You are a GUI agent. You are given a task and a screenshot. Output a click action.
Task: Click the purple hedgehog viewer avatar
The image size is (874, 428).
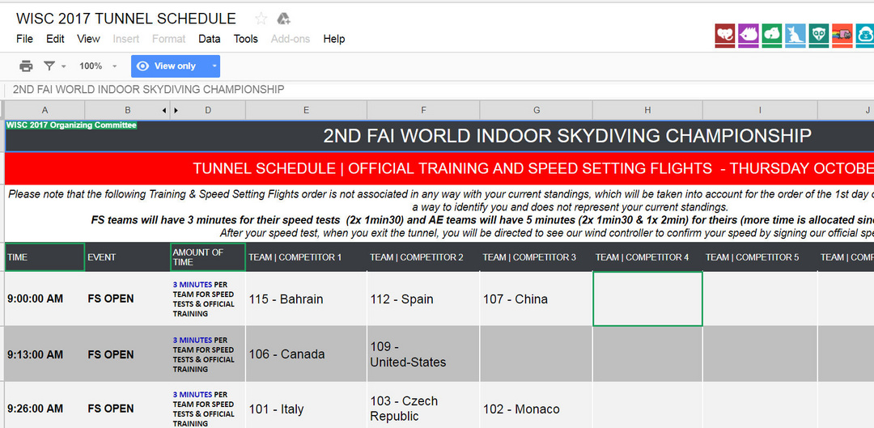click(x=749, y=35)
